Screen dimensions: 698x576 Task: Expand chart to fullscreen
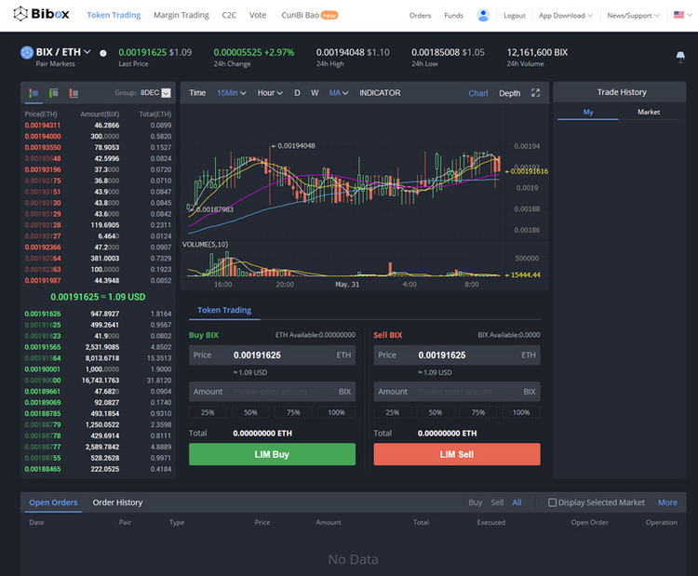(535, 92)
